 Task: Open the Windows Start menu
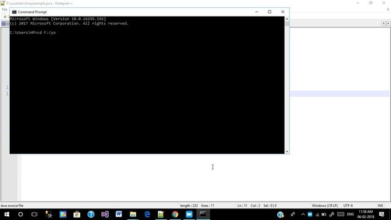[7, 215]
